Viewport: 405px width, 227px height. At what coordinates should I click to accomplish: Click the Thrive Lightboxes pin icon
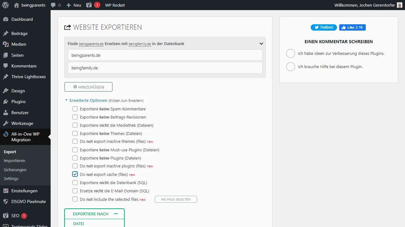(x=6, y=77)
